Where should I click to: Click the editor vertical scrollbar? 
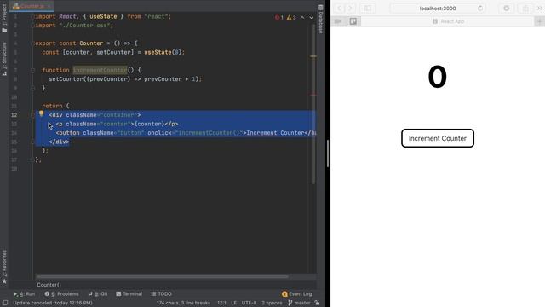[x=313, y=104]
